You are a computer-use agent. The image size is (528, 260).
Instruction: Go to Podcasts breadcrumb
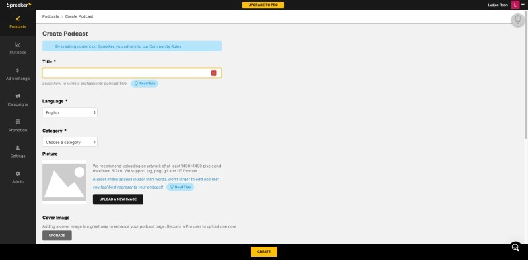pos(51,16)
